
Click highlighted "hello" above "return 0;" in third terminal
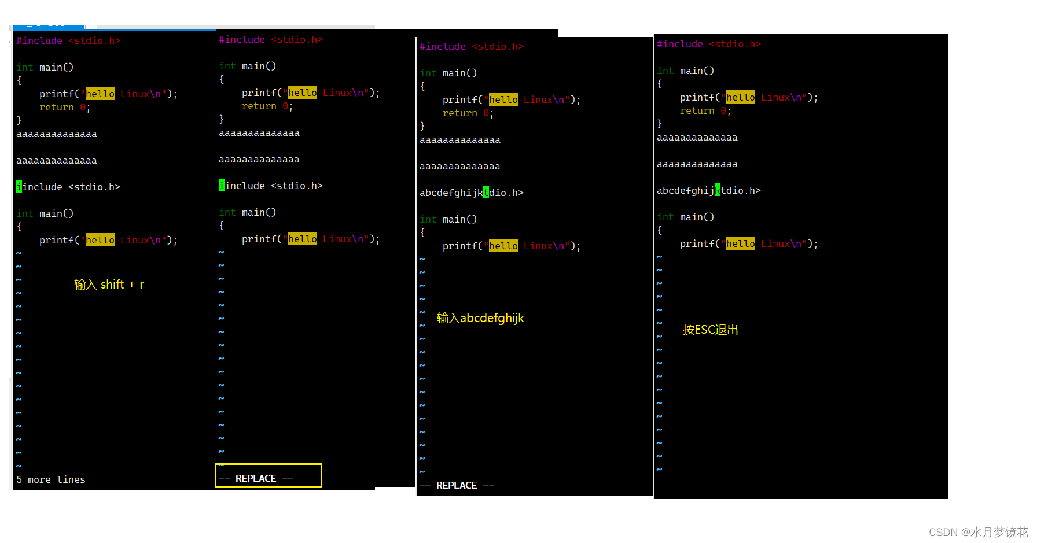(503, 99)
